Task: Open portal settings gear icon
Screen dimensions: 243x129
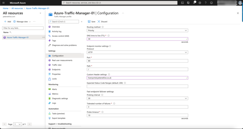Action: click(x=200, y=3)
